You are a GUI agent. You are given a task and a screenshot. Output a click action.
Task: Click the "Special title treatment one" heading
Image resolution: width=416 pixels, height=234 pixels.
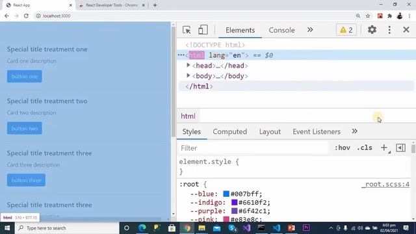pos(47,49)
